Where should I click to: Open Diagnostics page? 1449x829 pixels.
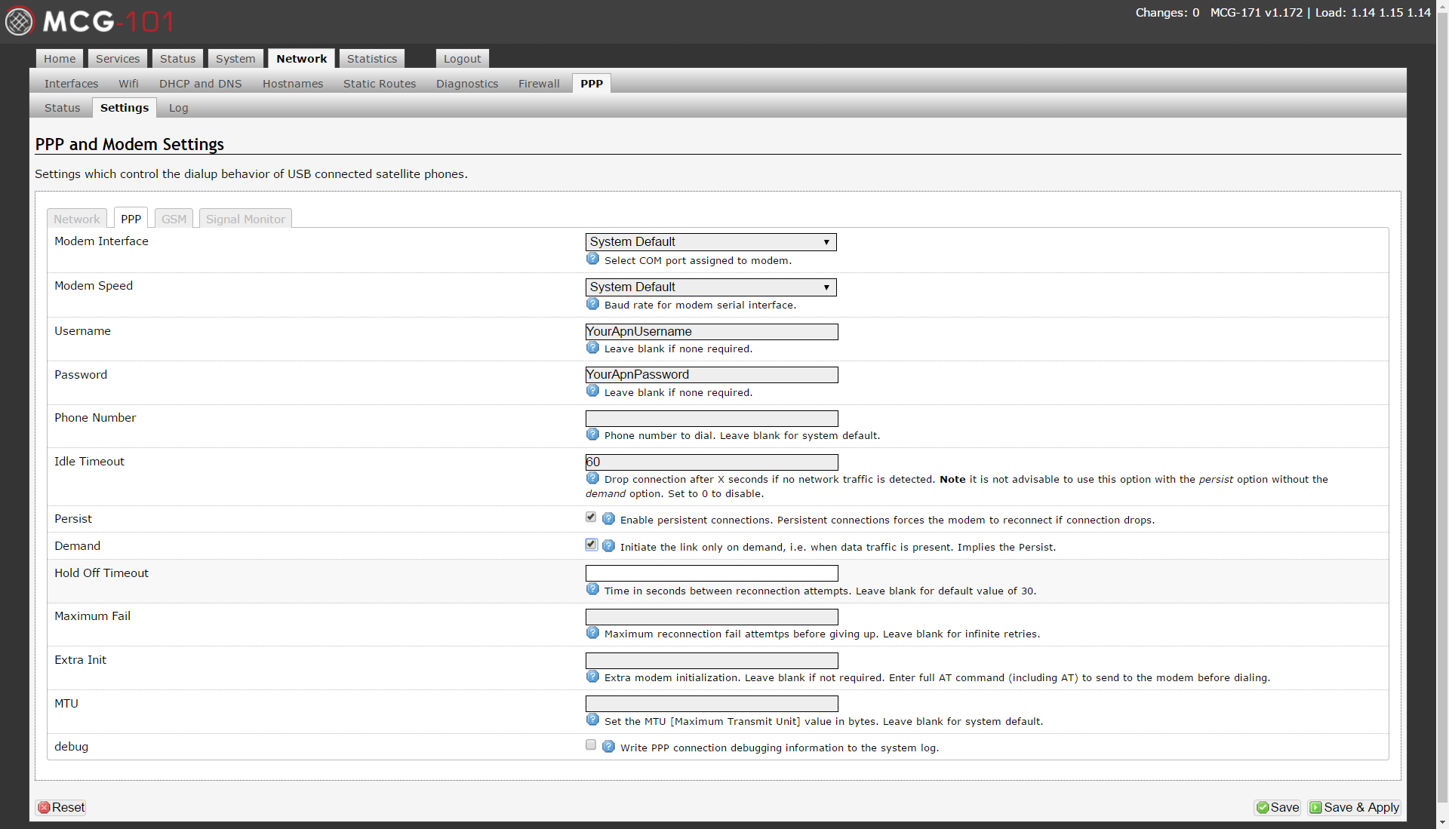[x=467, y=84]
